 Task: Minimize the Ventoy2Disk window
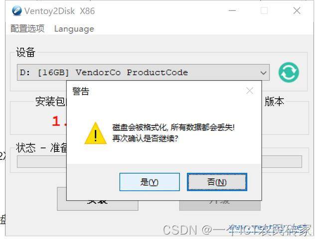[x=232, y=10]
